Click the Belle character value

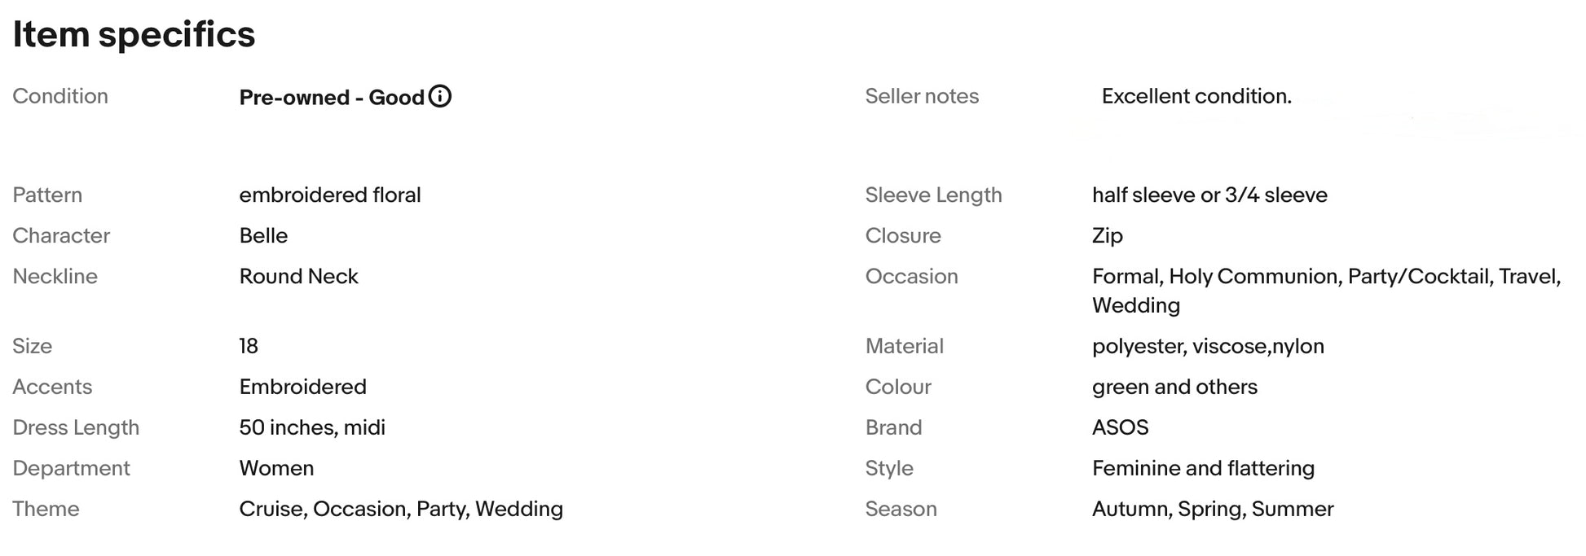263,235
